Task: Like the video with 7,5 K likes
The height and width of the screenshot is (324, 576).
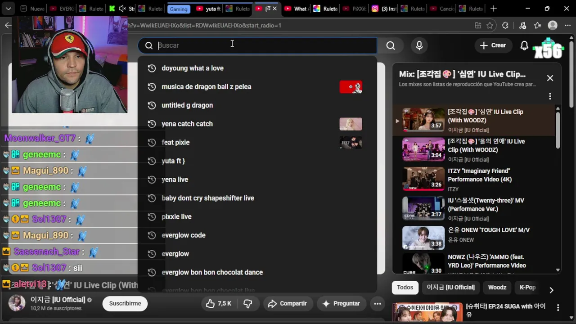Action: point(219,304)
